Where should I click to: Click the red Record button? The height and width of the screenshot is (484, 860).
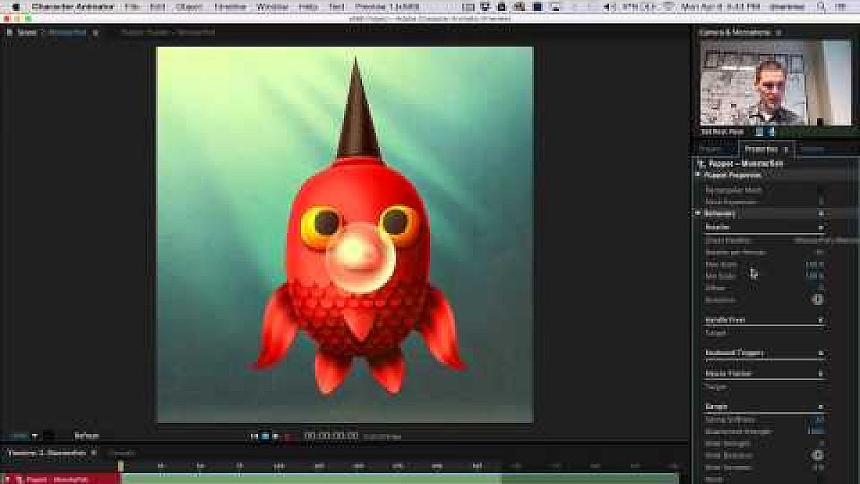click(x=287, y=435)
